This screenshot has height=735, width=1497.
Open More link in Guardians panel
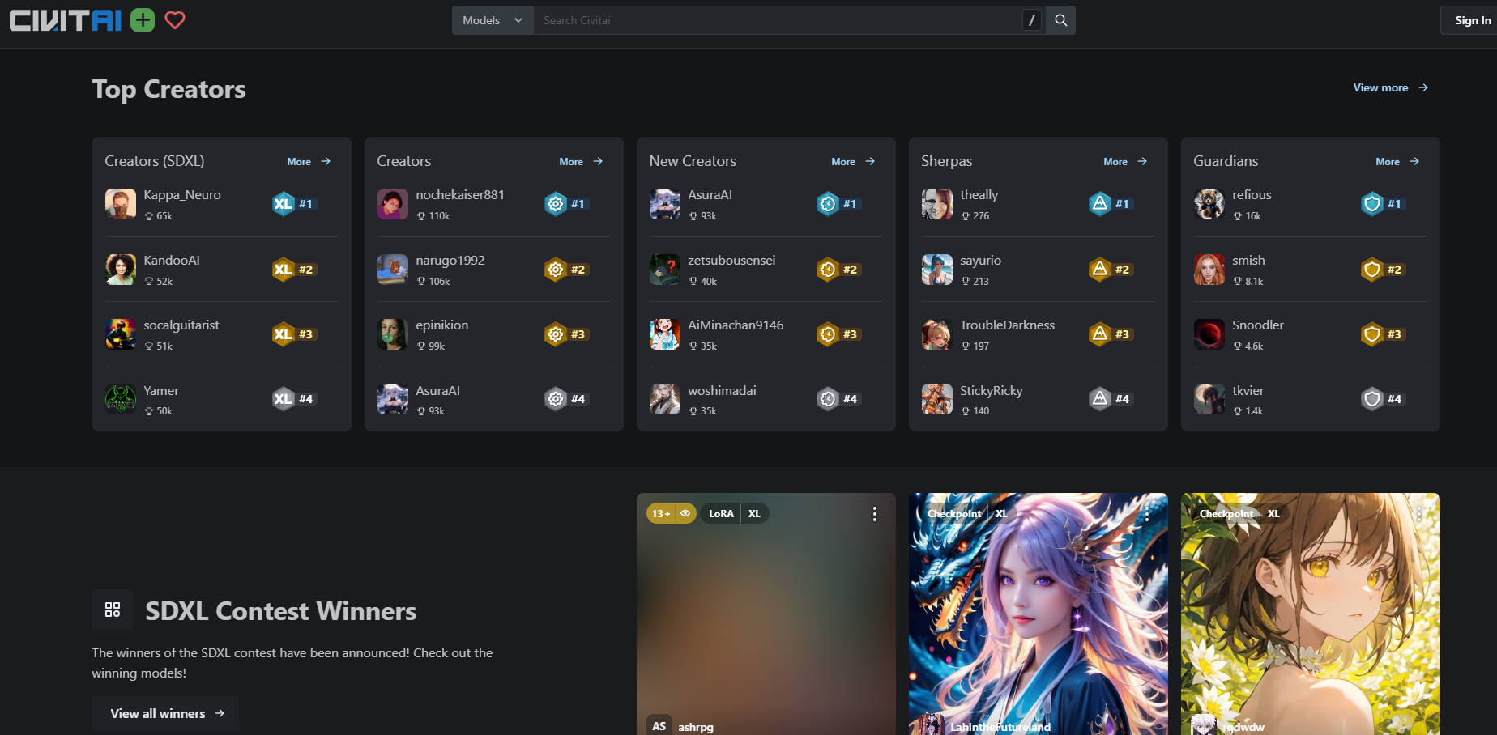point(1397,162)
